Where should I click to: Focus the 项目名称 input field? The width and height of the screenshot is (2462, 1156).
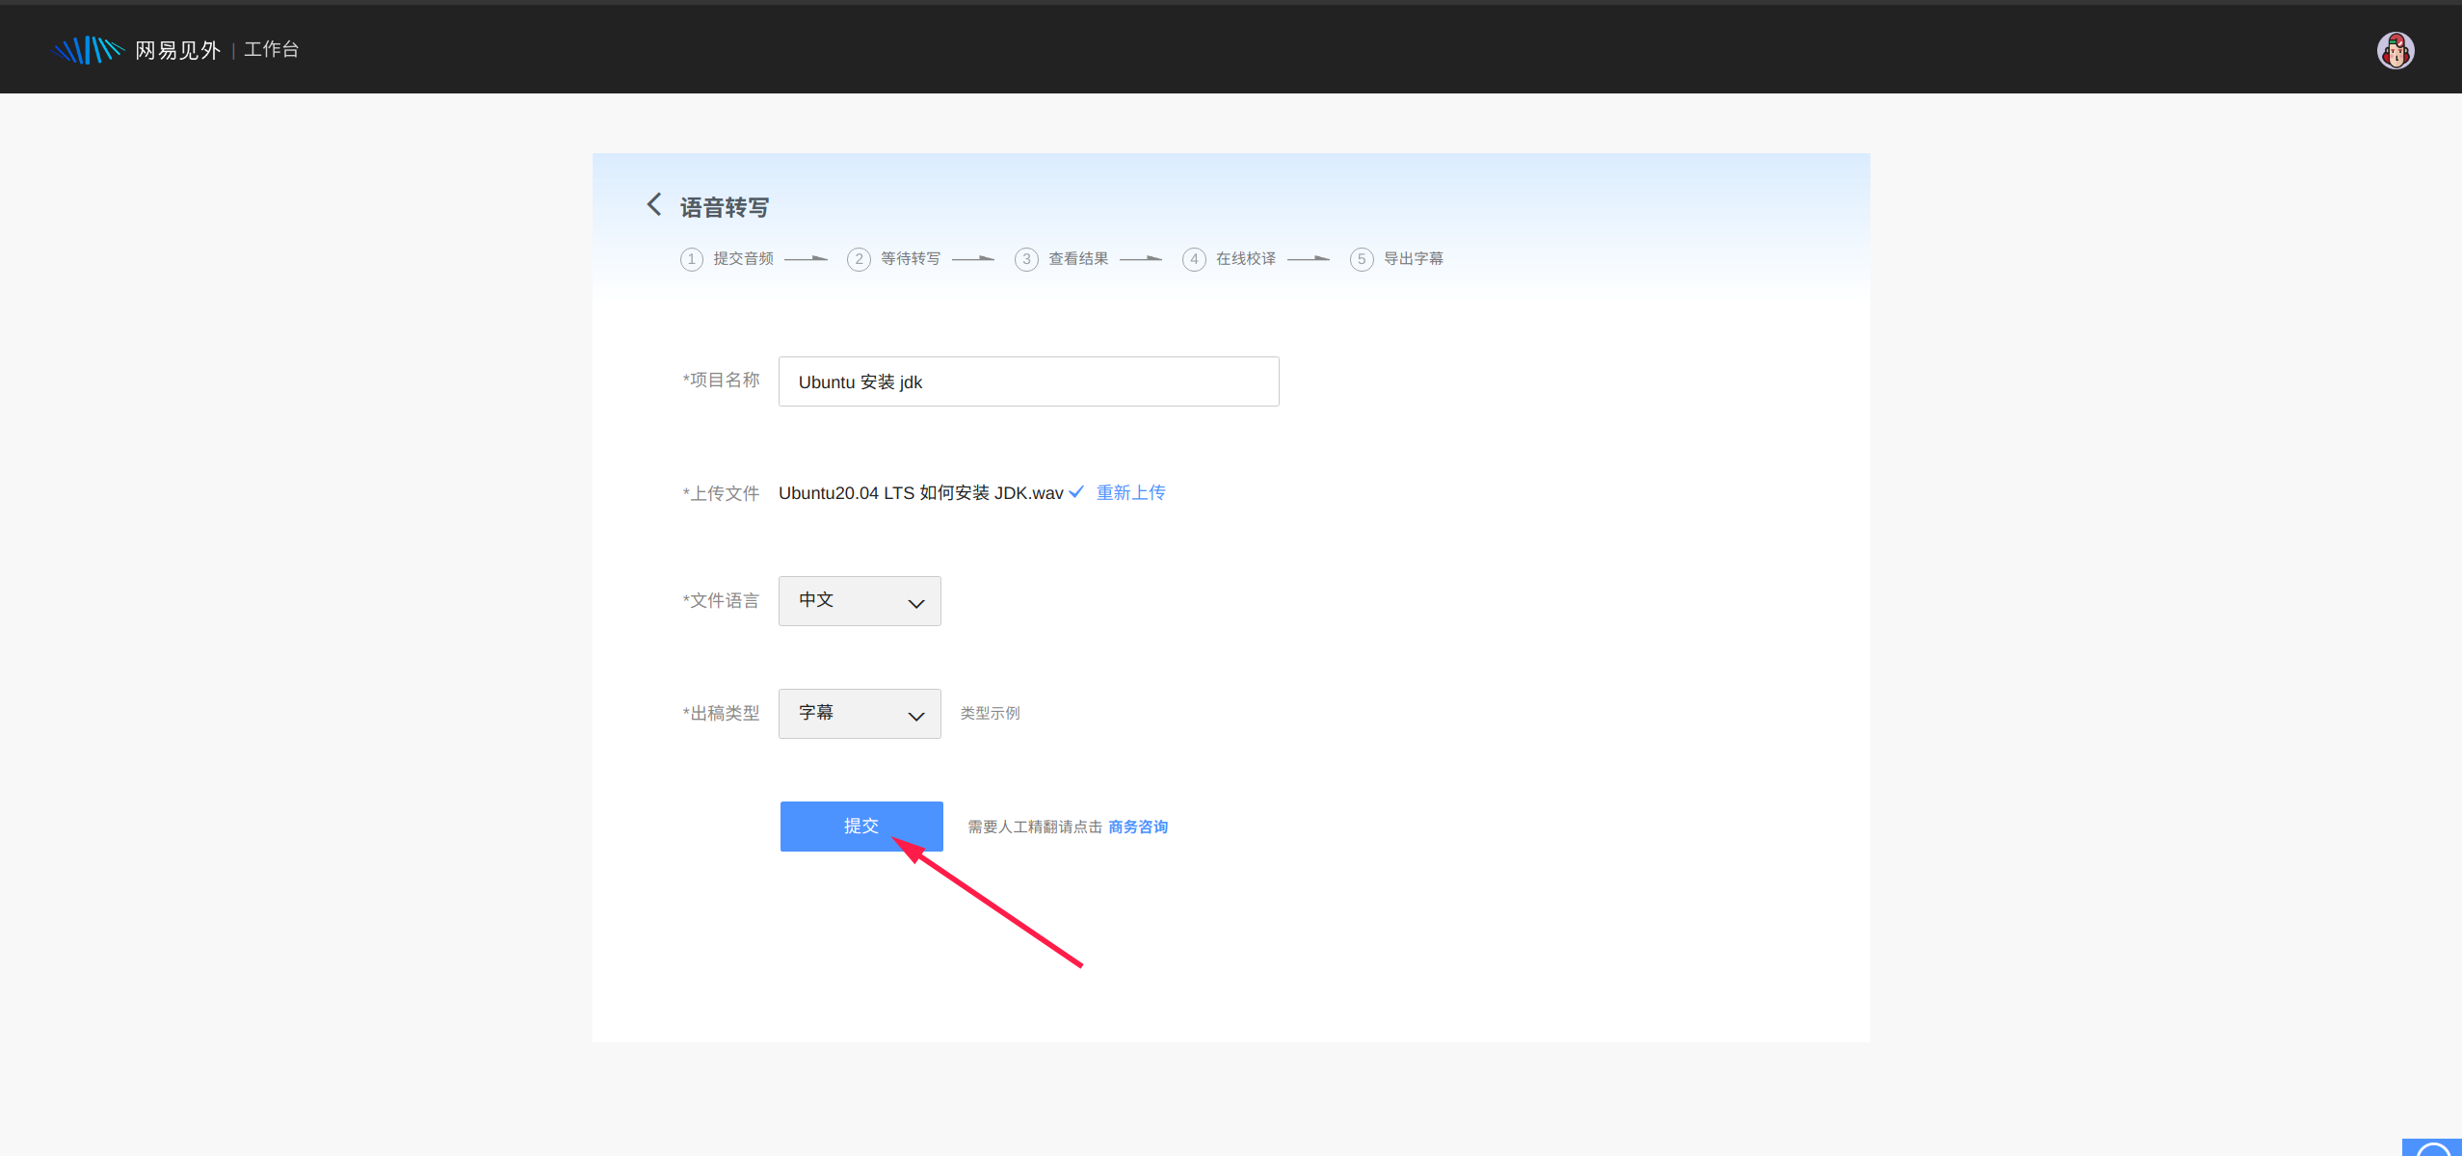click(1028, 381)
